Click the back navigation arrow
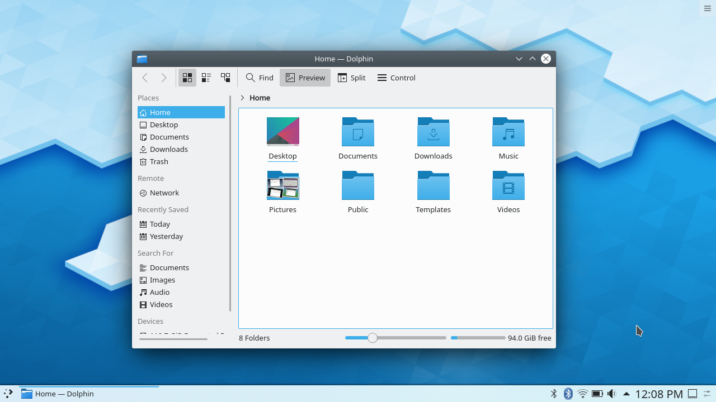This screenshot has height=402, width=716. (145, 78)
